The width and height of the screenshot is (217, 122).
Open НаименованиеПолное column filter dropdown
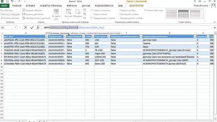coord(195,37)
